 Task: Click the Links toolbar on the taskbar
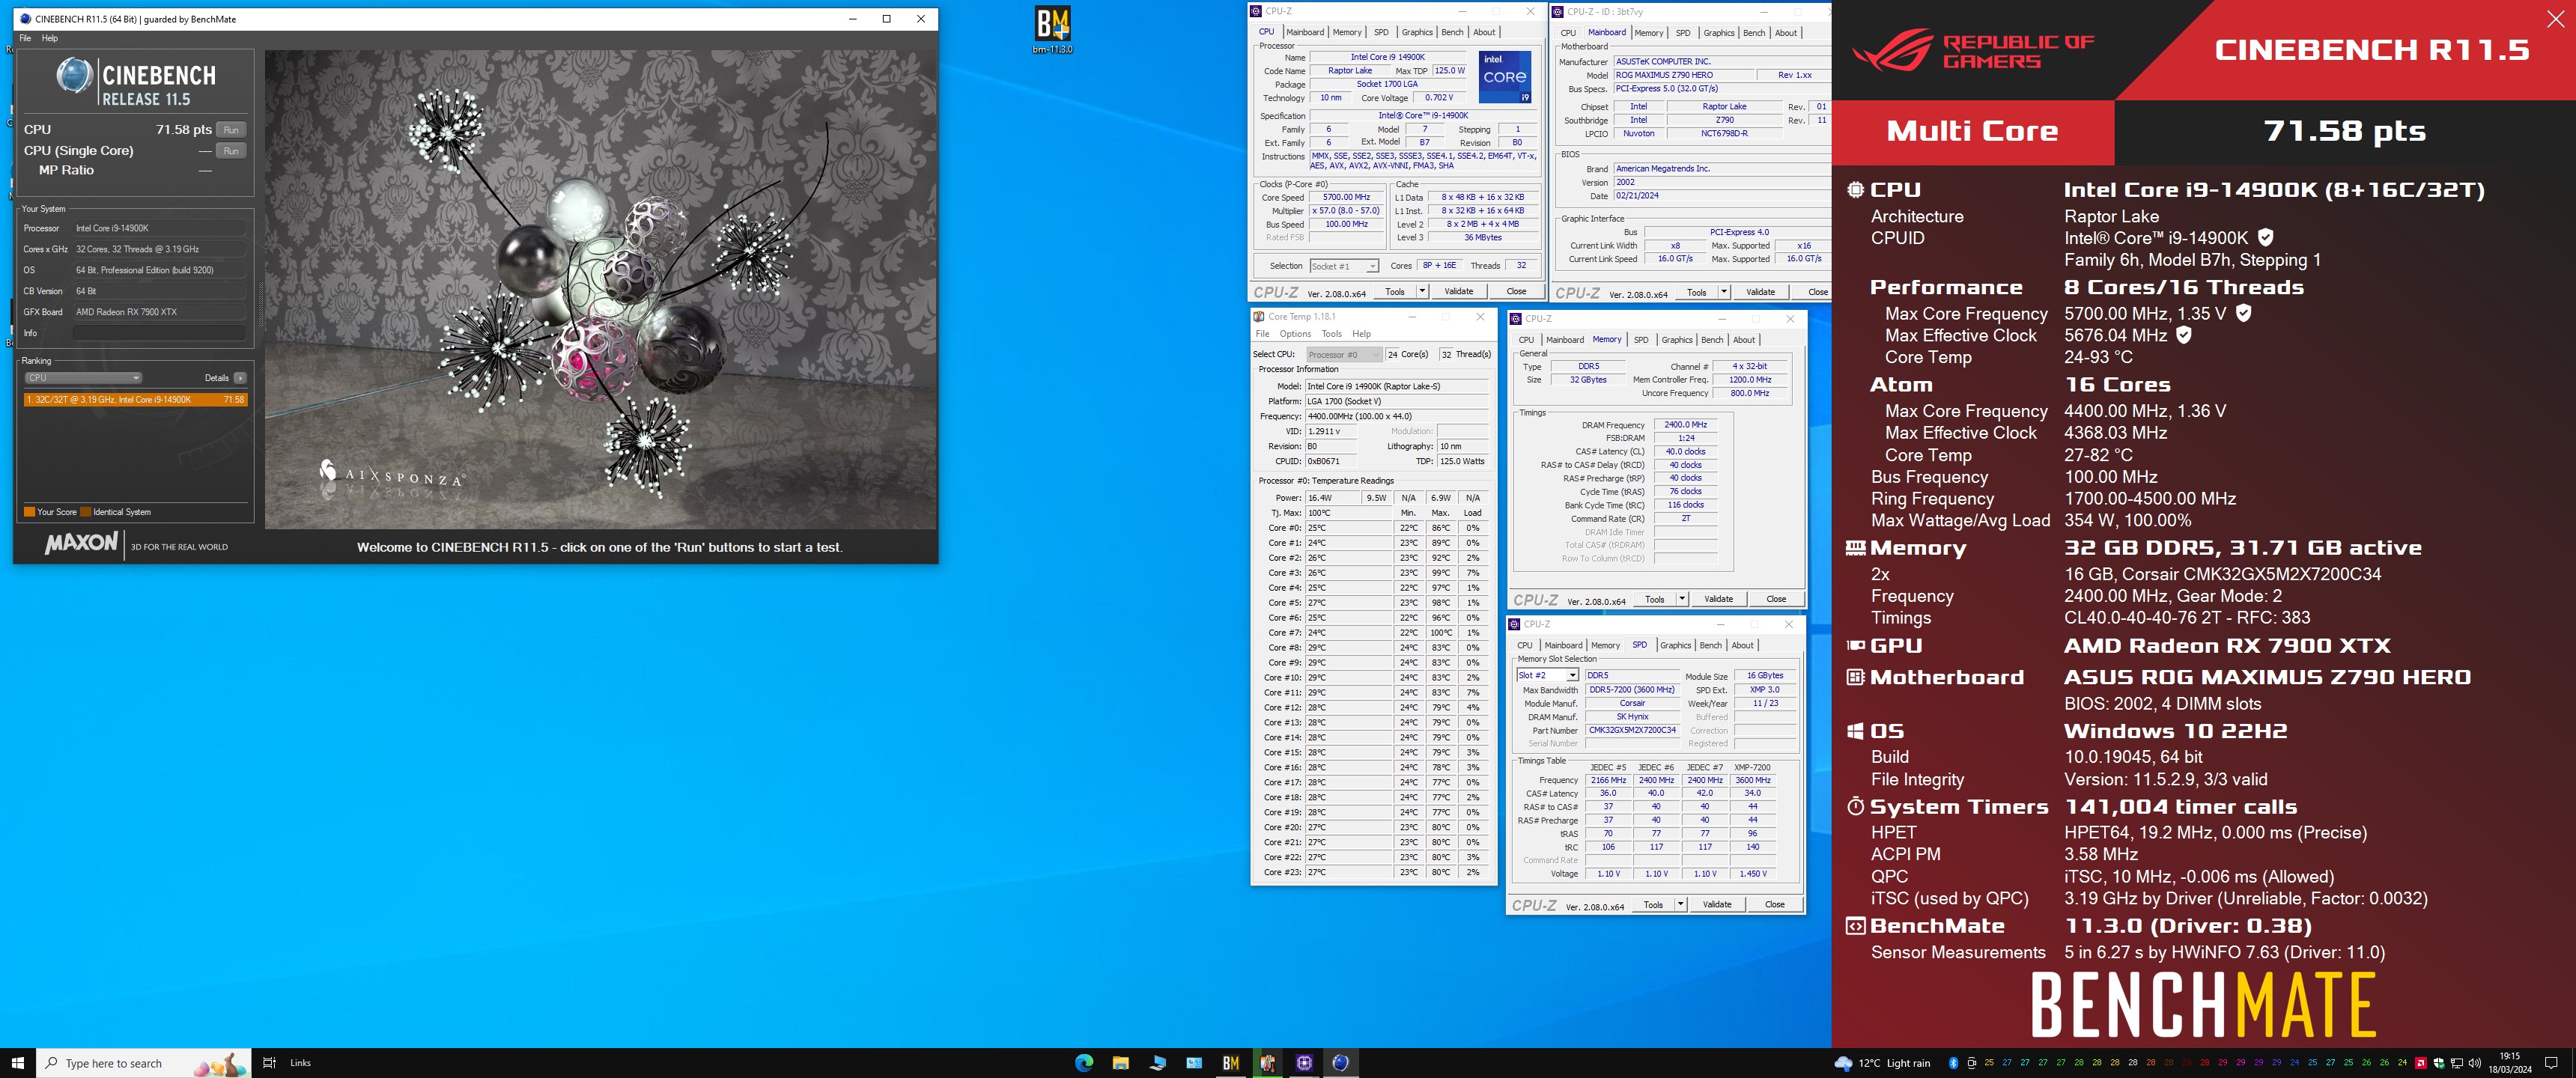tap(300, 1062)
